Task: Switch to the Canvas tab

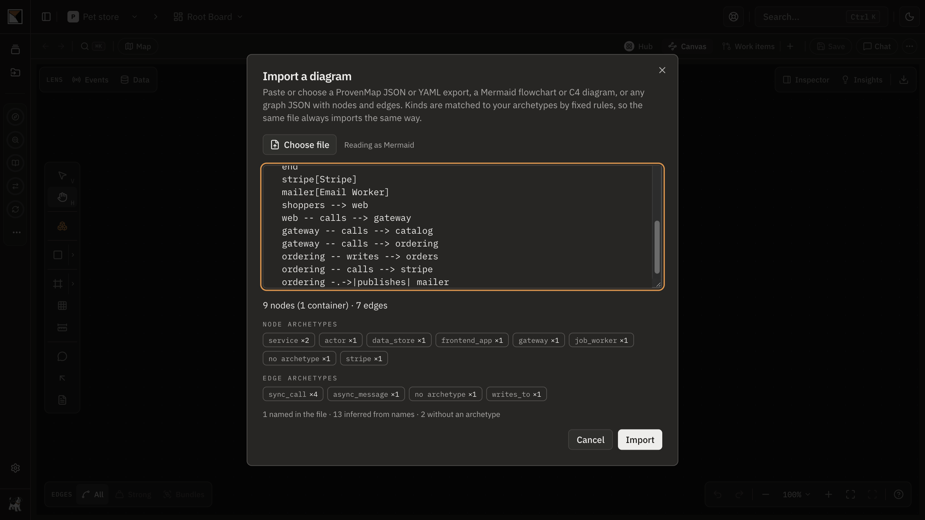Action: (687, 46)
